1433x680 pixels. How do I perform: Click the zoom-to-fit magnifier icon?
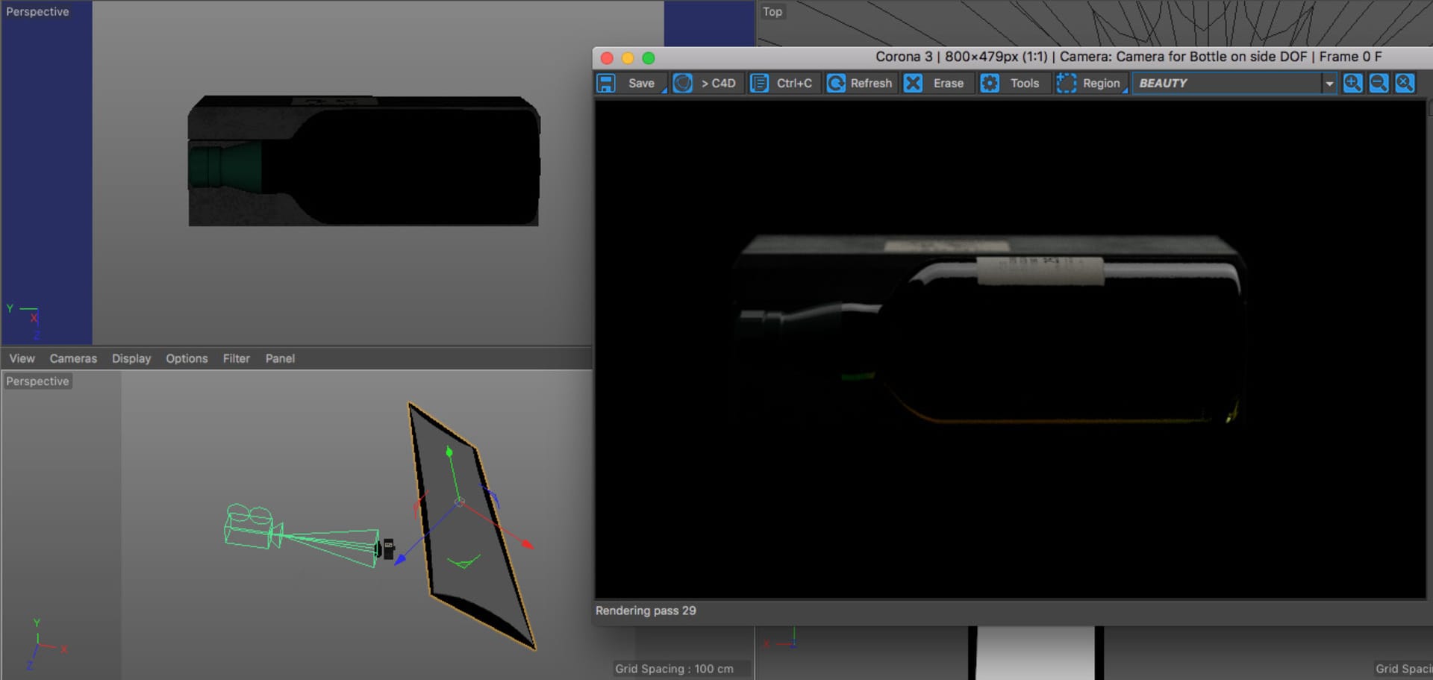(x=1405, y=83)
